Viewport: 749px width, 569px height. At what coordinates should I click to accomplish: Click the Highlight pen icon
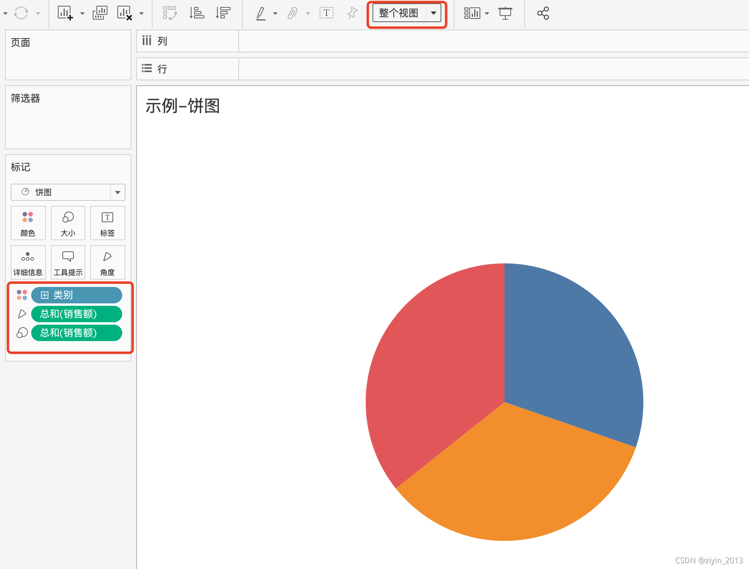260,13
